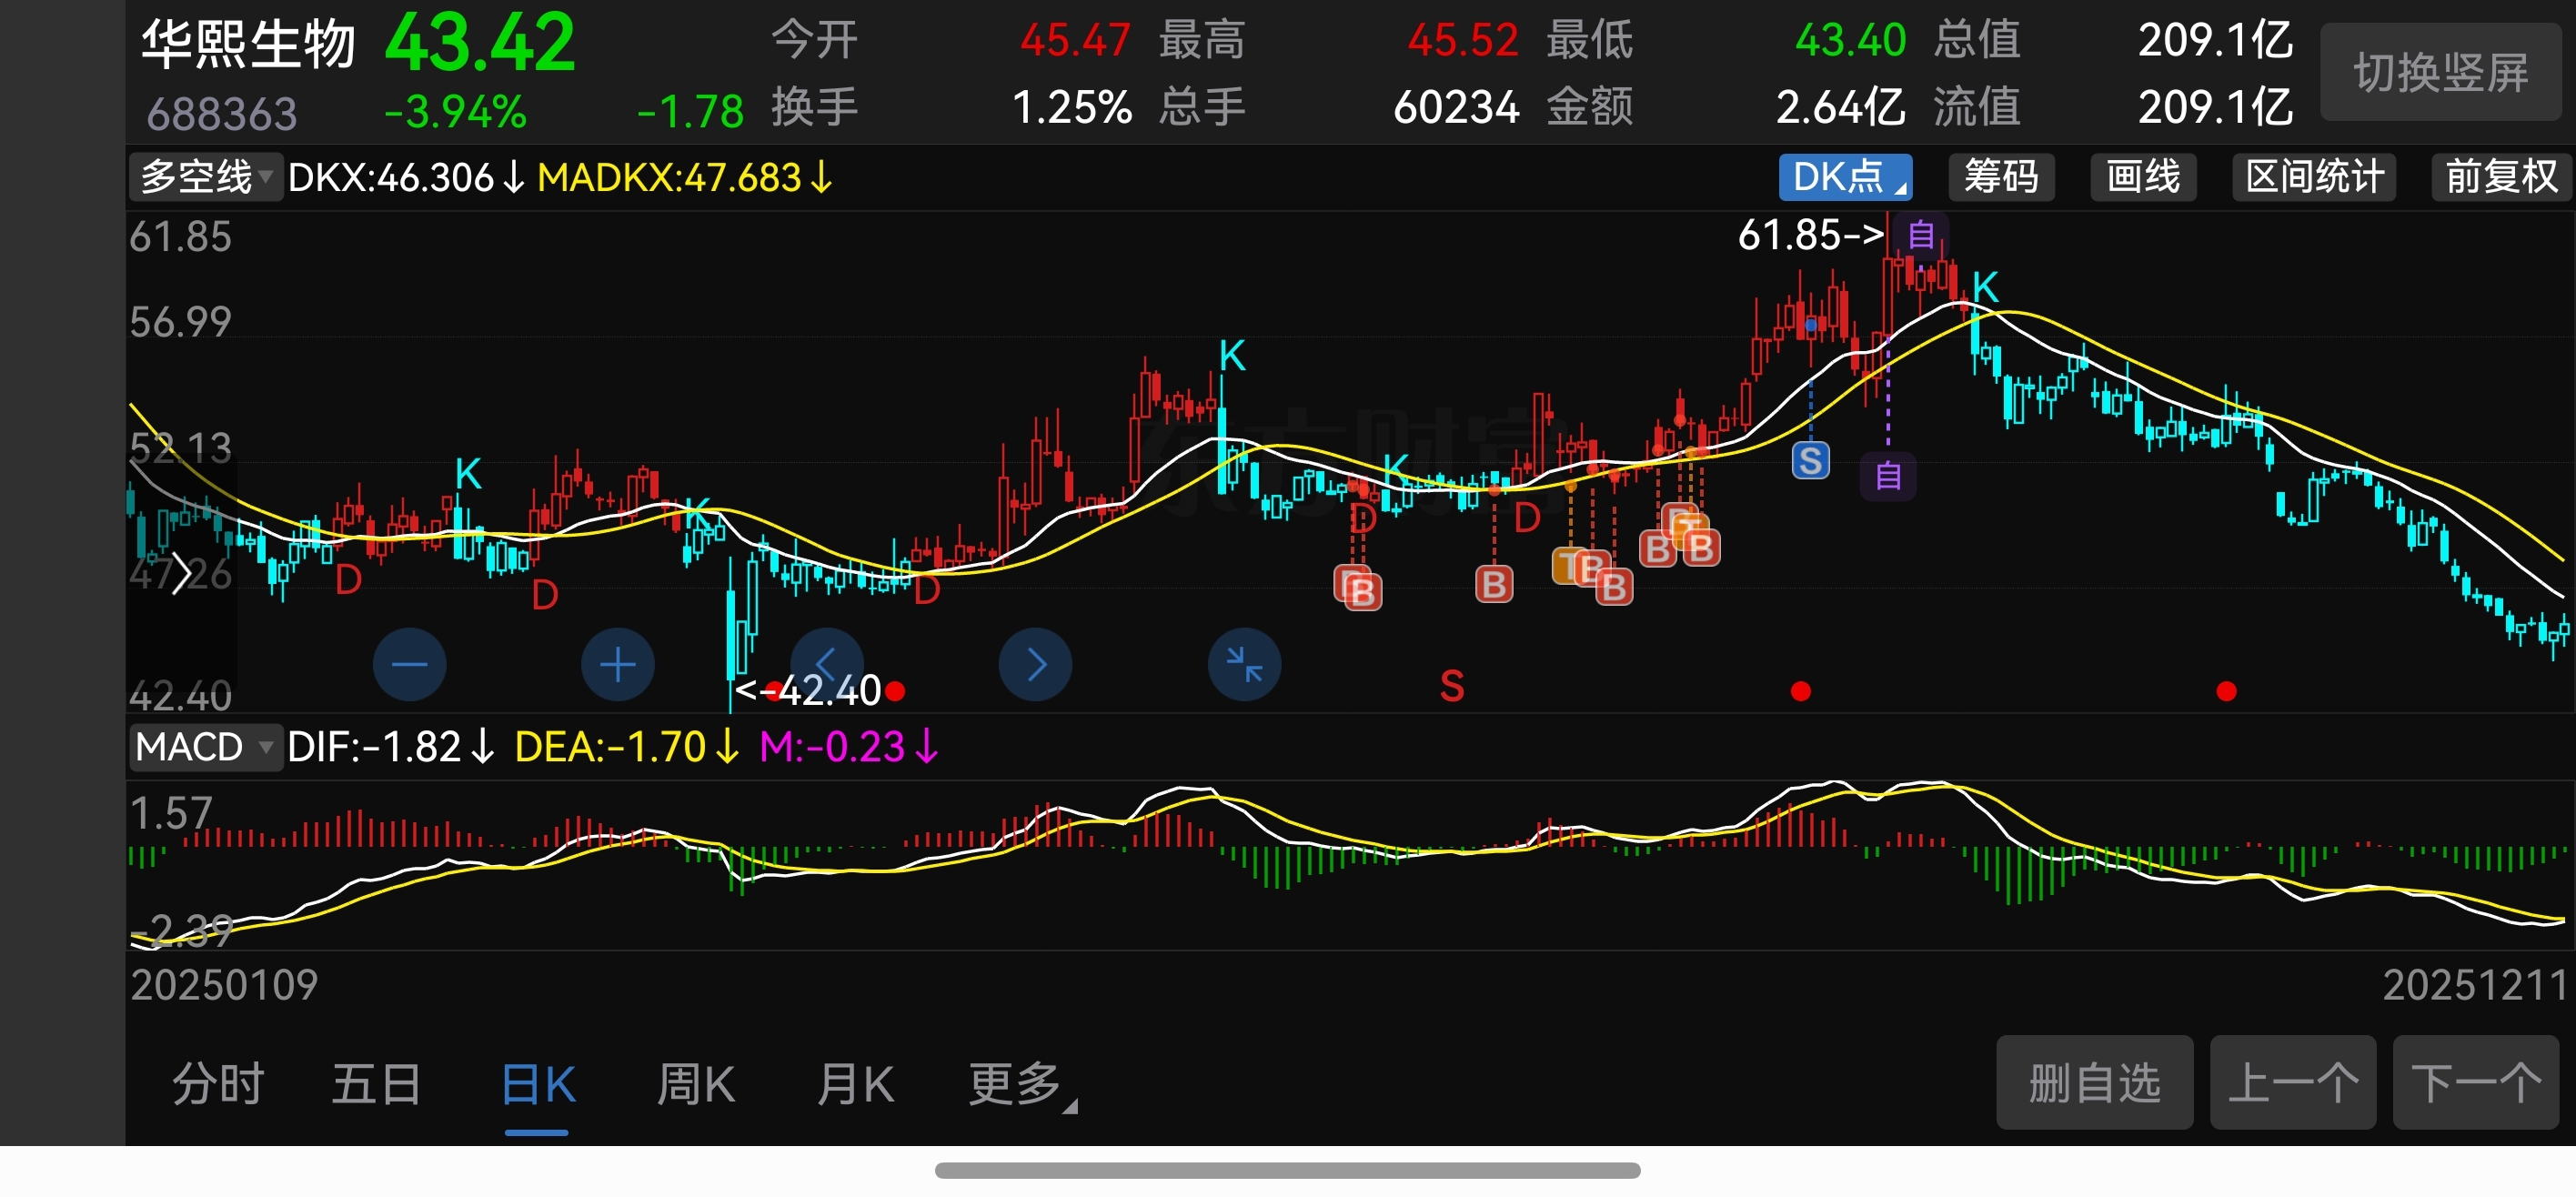Click the zoom out minus circle icon

(409, 664)
